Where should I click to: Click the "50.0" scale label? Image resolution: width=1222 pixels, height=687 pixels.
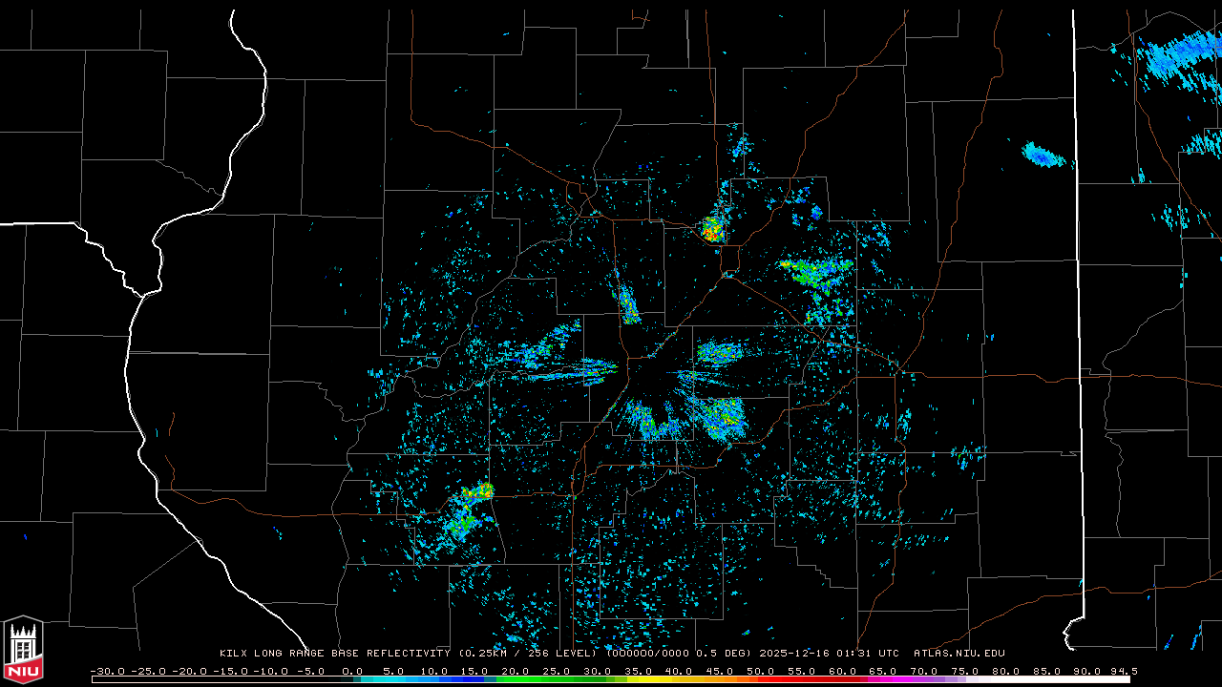[x=761, y=671]
